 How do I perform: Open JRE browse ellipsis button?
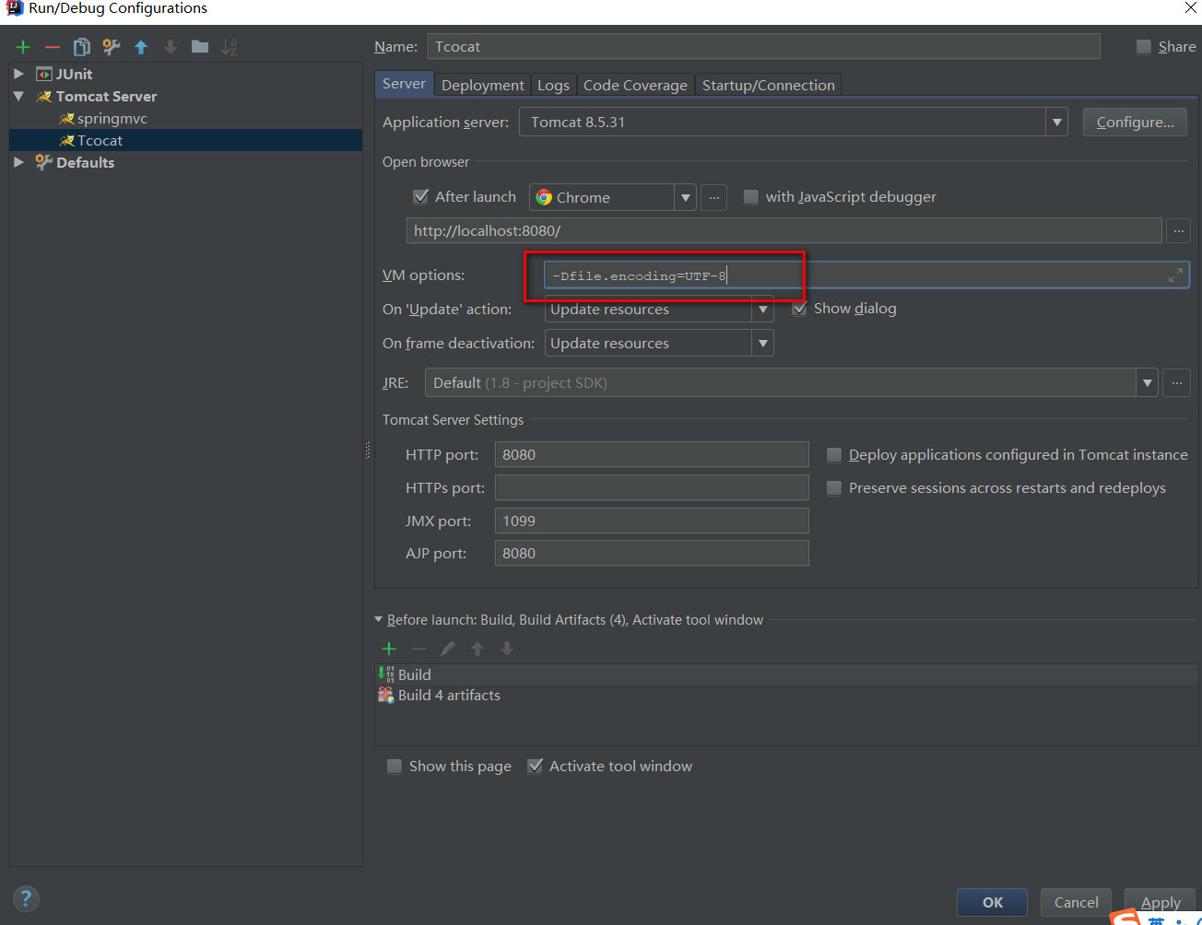click(x=1177, y=382)
